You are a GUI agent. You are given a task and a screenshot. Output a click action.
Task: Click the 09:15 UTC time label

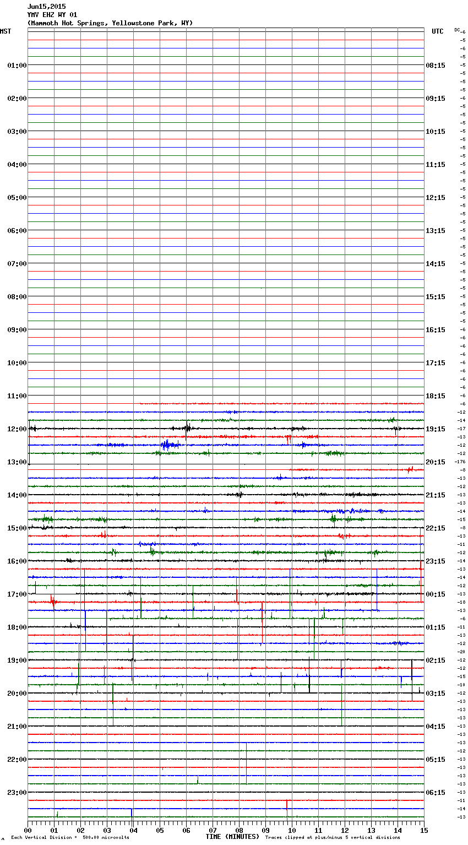pos(436,99)
